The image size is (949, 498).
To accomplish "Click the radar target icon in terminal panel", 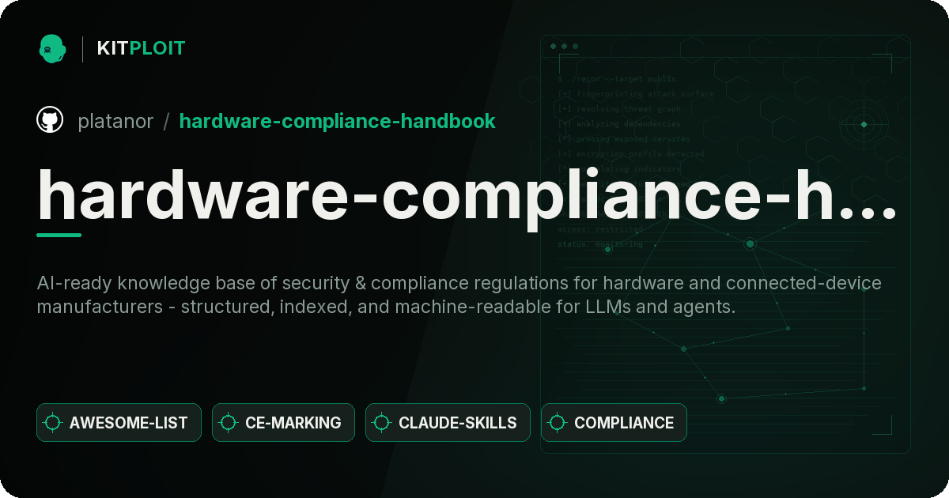I will coord(864,124).
